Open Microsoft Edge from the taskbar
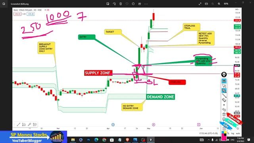 tap(96, 140)
